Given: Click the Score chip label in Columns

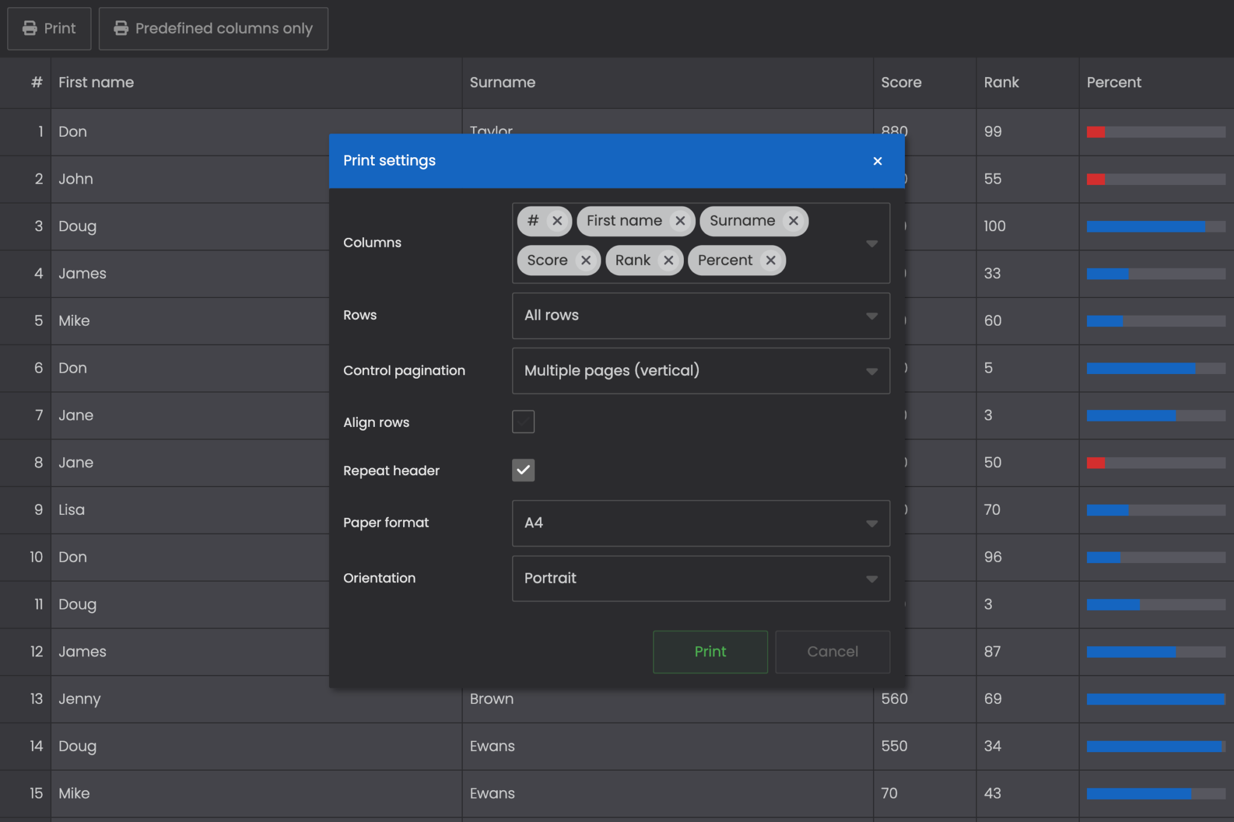Looking at the screenshot, I should pos(547,260).
